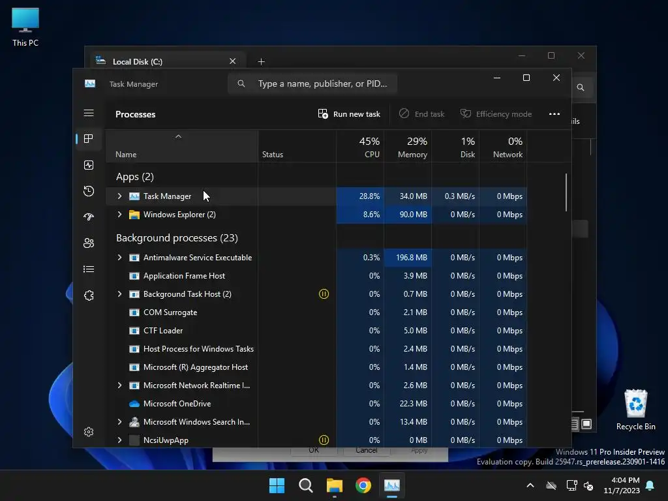The height and width of the screenshot is (501, 668).
Task: Select the Application Frame Host process
Action: 316,276
